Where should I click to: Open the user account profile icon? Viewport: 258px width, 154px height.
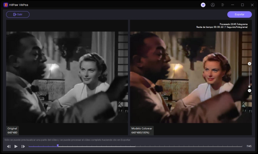tap(213, 5)
